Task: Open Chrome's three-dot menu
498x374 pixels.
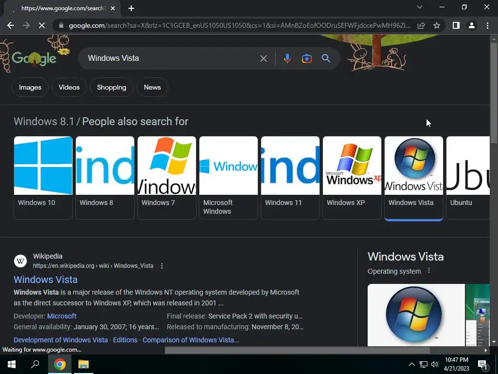Action: tap(487, 25)
